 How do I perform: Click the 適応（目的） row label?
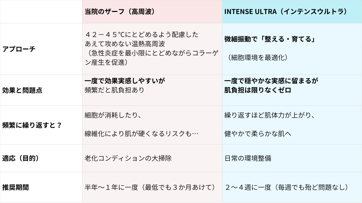coord(21,158)
